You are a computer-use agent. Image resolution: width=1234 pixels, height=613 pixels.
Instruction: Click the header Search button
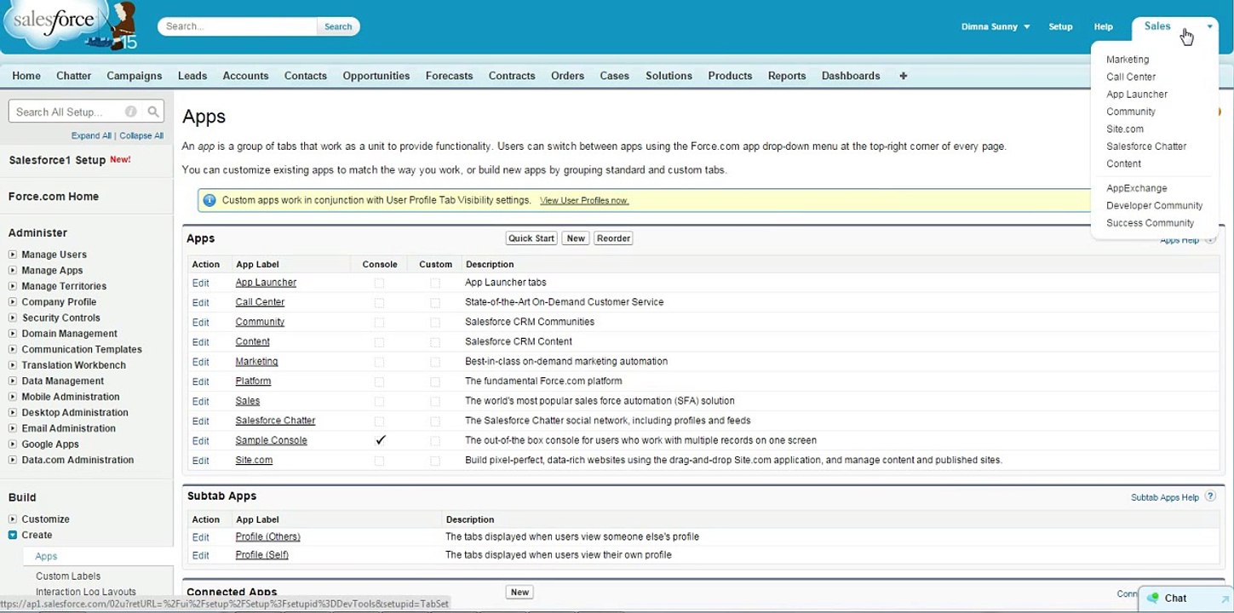[338, 26]
